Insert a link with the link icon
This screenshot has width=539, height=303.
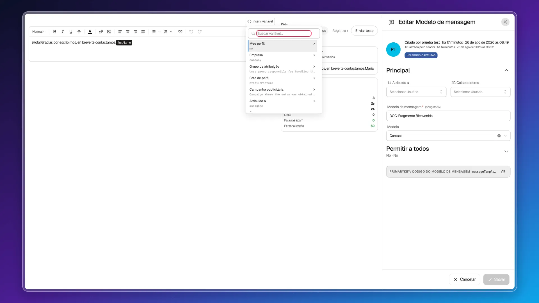(101, 32)
